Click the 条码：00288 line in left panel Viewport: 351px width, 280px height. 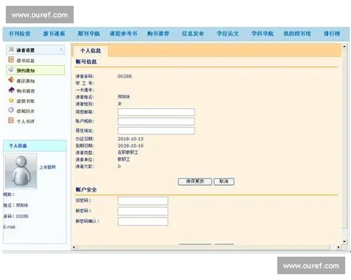(16, 216)
